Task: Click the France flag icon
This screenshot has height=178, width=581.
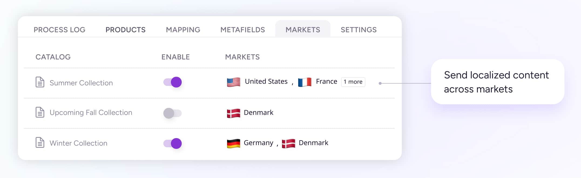Action: [x=305, y=82]
